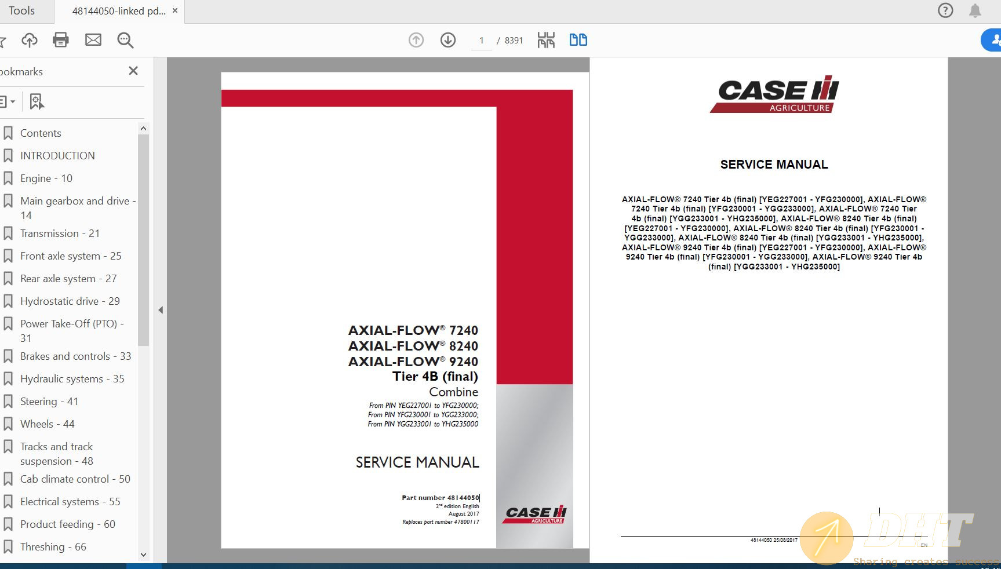1001x569 pixels.
Task: Click the bookmark icon beside Rear axle system
Action: [8, 279]
